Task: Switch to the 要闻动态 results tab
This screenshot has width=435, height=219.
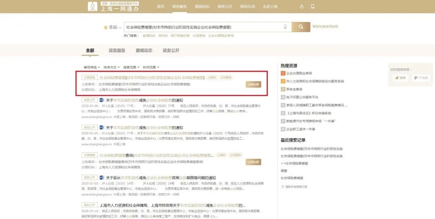Action: (x=144, y=51)
